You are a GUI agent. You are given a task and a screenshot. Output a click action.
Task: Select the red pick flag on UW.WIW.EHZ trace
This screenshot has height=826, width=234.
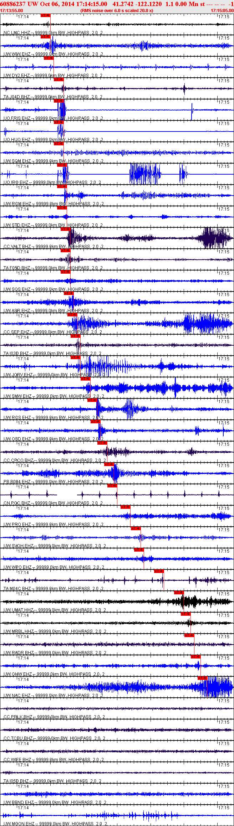coord(46,37)
